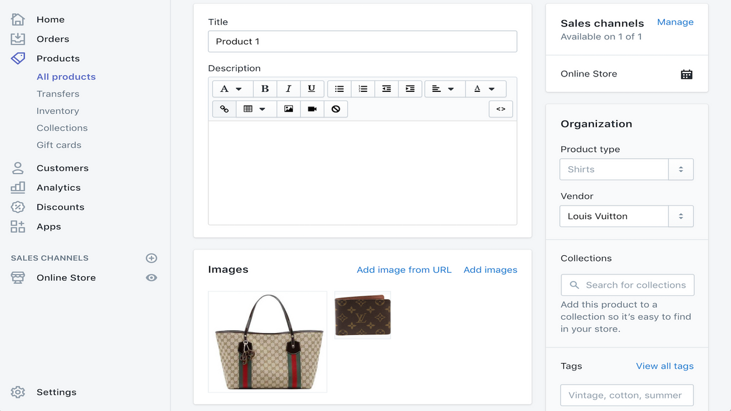Open the Product type dropdown
Screen dimensions: 731x411
point(681,169)
